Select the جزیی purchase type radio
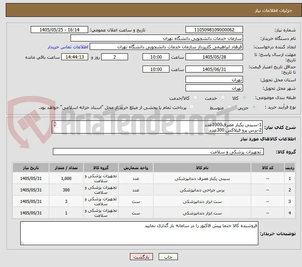The image size is (302, 267). (254, 107)
